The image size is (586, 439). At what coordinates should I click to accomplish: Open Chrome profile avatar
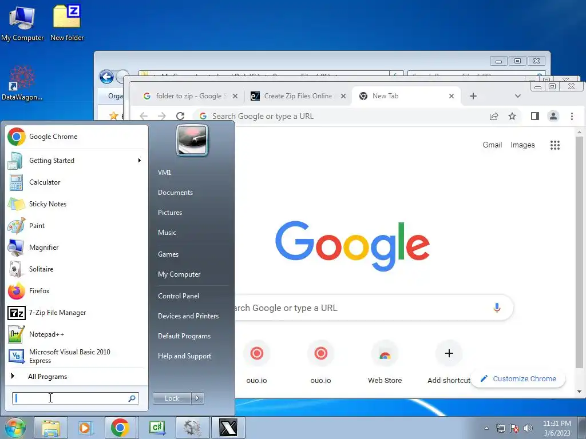click(553, 116)
